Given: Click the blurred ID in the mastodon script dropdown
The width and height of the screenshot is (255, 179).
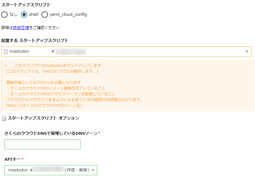Looking at the screenshot, I should 71,51.
